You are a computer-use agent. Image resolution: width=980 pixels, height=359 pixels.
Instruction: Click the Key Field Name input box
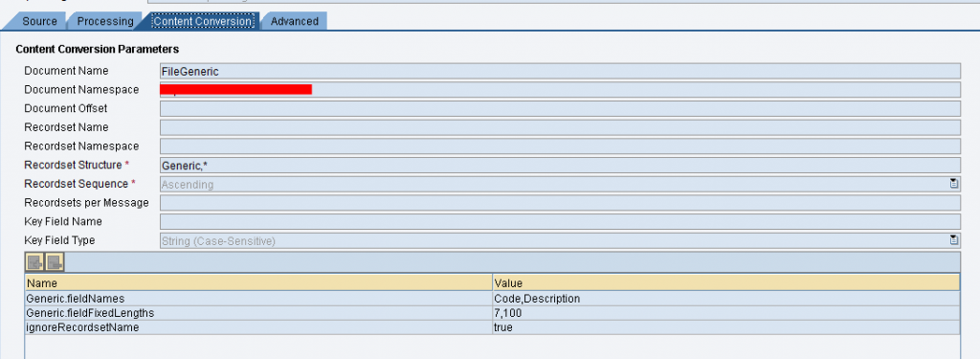(560, 221)
